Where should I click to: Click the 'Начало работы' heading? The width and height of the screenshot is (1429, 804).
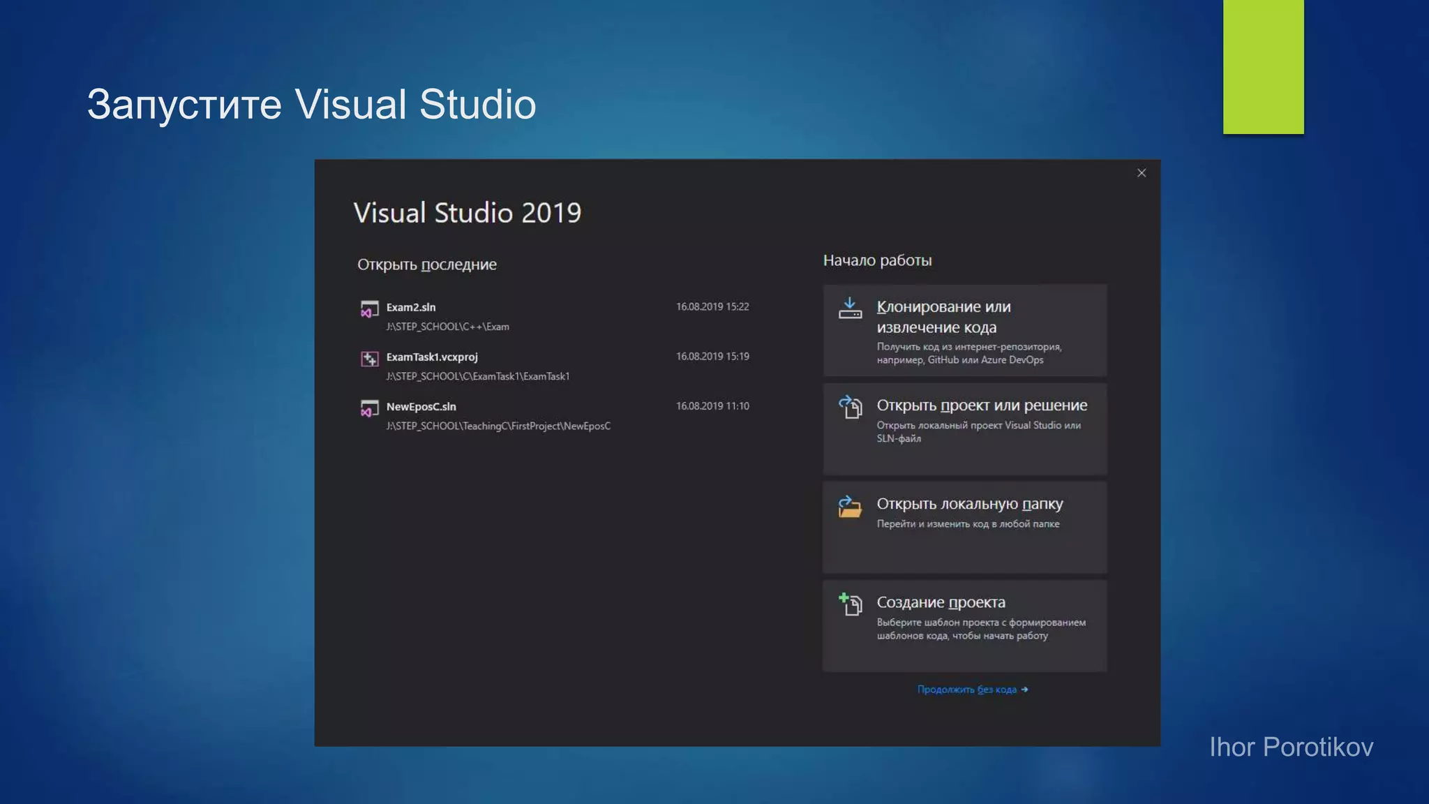[878, 260]
